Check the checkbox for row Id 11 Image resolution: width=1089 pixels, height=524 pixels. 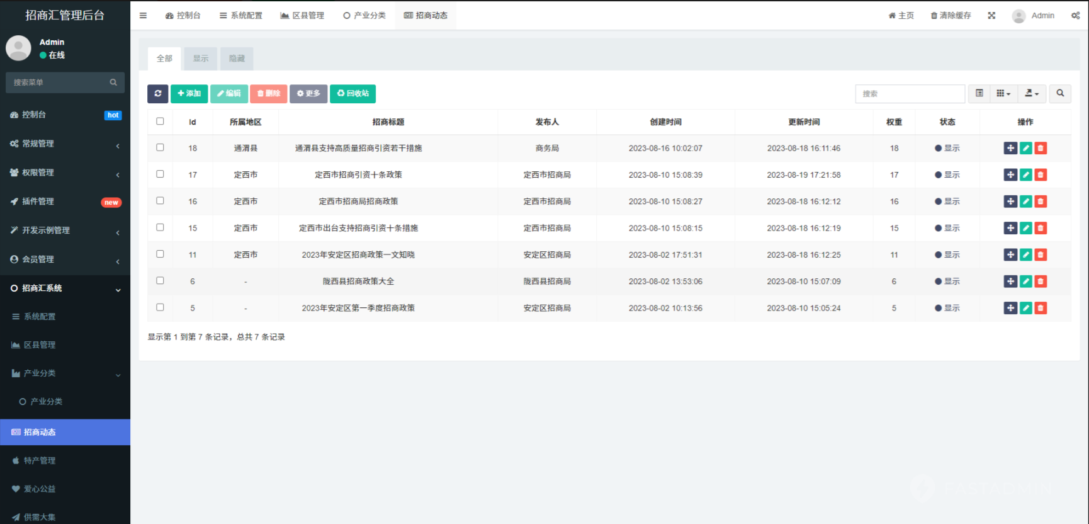[x=160, y=254]
